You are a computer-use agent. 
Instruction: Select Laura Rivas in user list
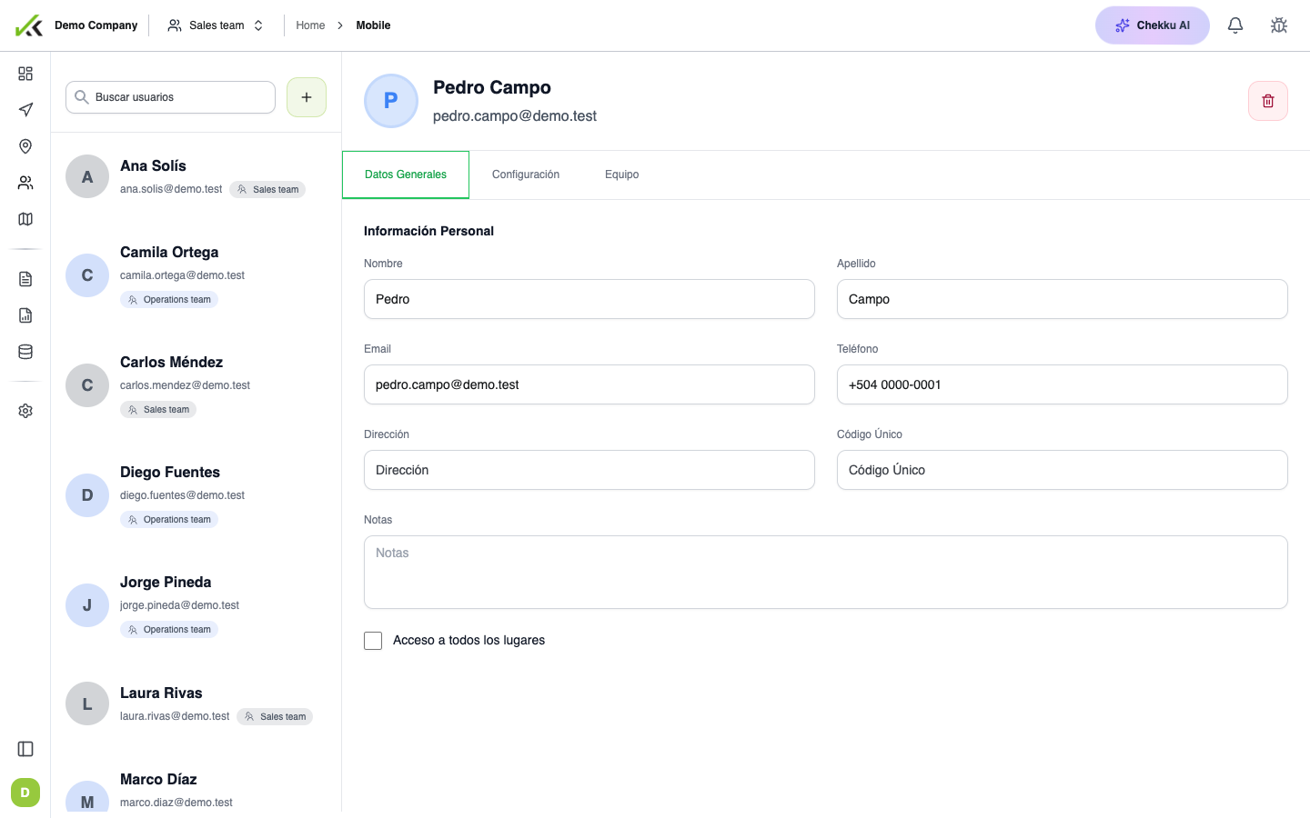pyautogui.click(x=196, y=703)
